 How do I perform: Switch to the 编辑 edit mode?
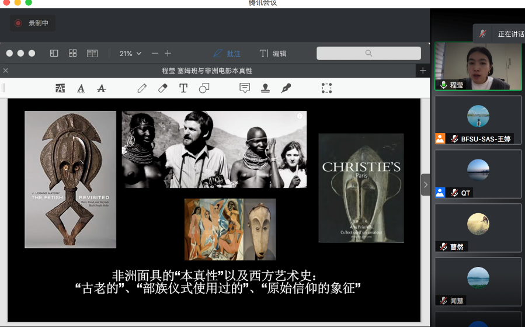click(x=273, y=53)
